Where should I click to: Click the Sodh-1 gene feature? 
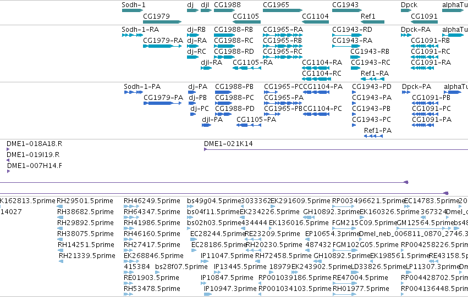pyautogui.click(x=133, y=10)
